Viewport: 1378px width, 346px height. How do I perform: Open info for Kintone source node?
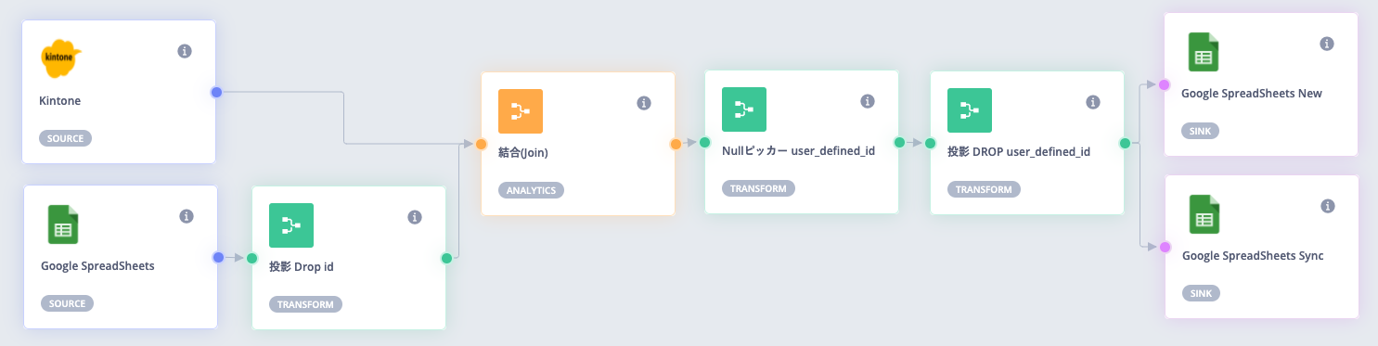point(185,51)
